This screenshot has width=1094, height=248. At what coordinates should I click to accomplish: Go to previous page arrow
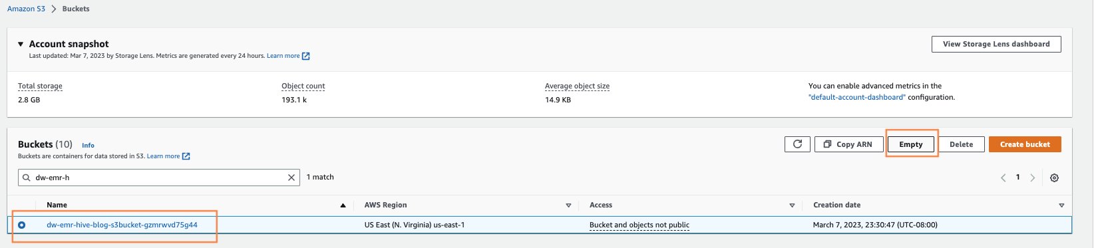coord(1003,178)
